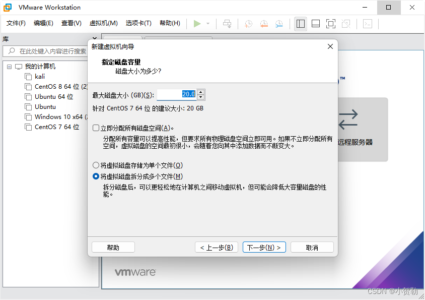
Task: Enable 立即分配所有磁盘空间 checkbox
Action: coord(96,128)
